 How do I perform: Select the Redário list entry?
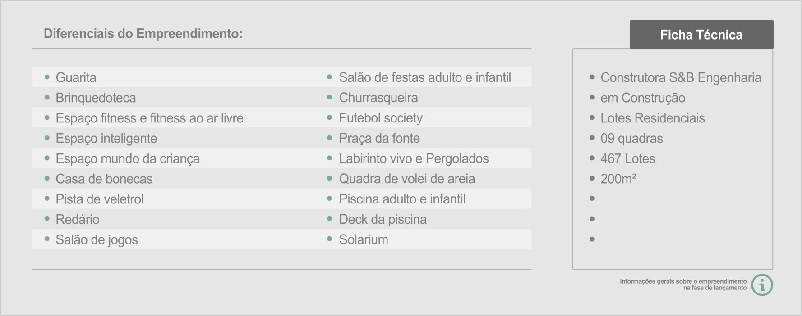coord(78,219)
